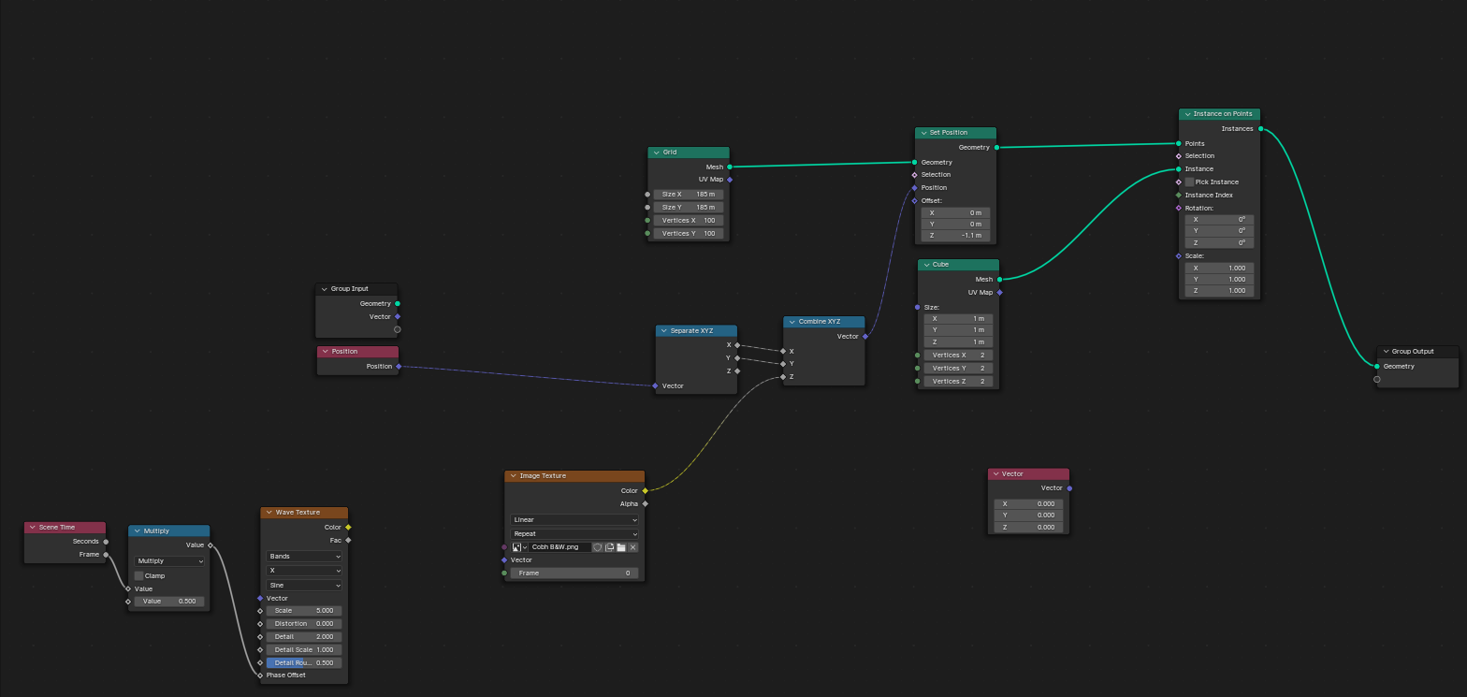1467x697 pixels.
Task: Click the Offset Z -1.1 m field
Action: [x=955, y=236]
